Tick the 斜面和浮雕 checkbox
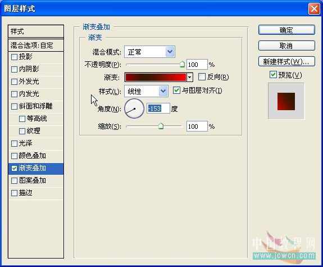323x267 pixels. [x=14, y=106]
